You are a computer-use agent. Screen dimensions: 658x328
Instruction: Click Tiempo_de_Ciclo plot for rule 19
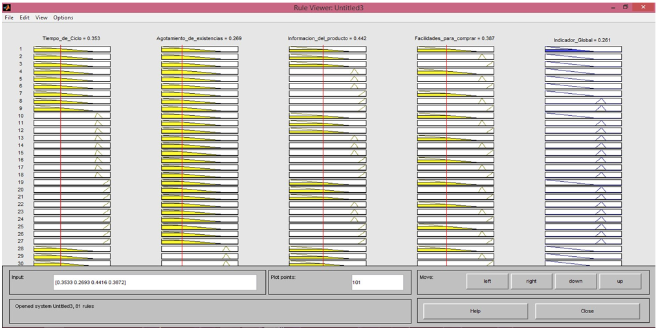tap(72, 182)
